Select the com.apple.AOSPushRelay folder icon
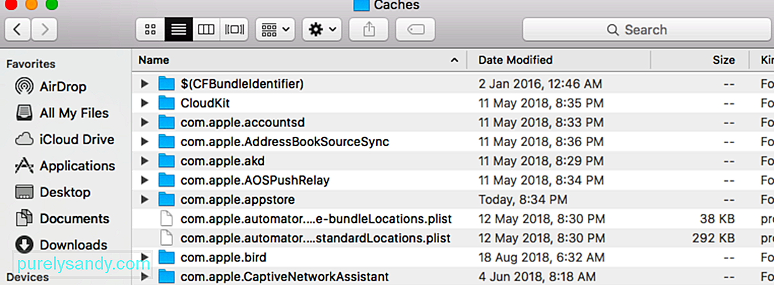 click(167, 180)
